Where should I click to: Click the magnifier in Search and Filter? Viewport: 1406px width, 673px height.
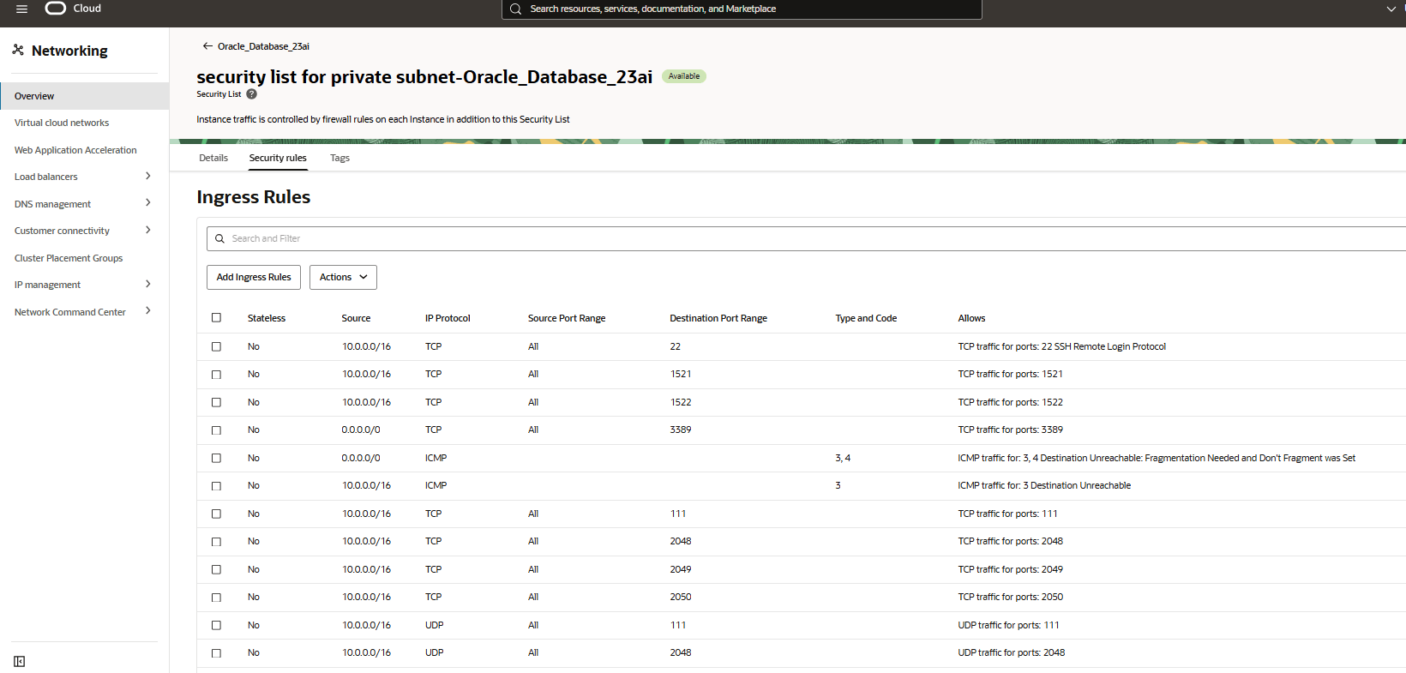tap(220, 238)
